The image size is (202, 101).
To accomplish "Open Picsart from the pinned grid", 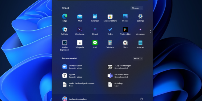I will click(95, 31).
